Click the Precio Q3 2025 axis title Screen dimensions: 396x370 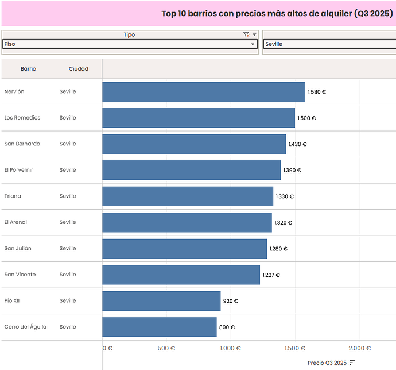click(327, 363)
